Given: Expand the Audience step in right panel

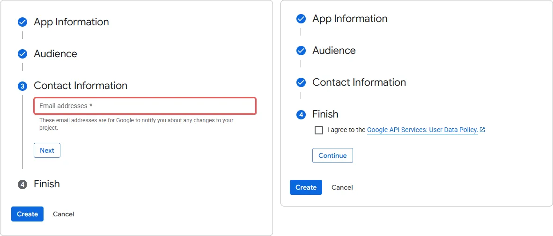Looking at the screenshot, I should click(334, 51).
